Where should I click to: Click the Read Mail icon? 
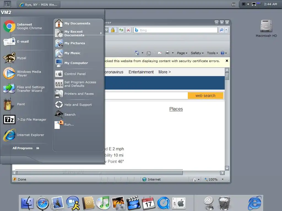click(x=159, y=53)
